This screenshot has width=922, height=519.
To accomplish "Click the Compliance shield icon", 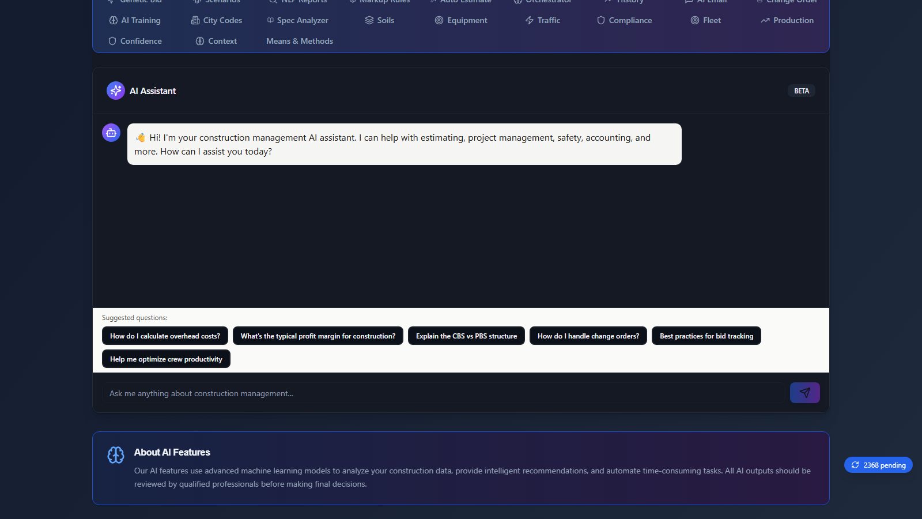I will point(601,20).
